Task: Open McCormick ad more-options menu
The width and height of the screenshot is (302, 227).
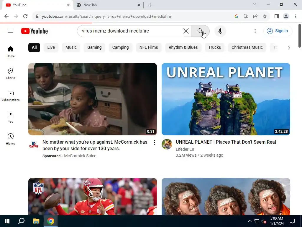Action: tap(155, 142)
